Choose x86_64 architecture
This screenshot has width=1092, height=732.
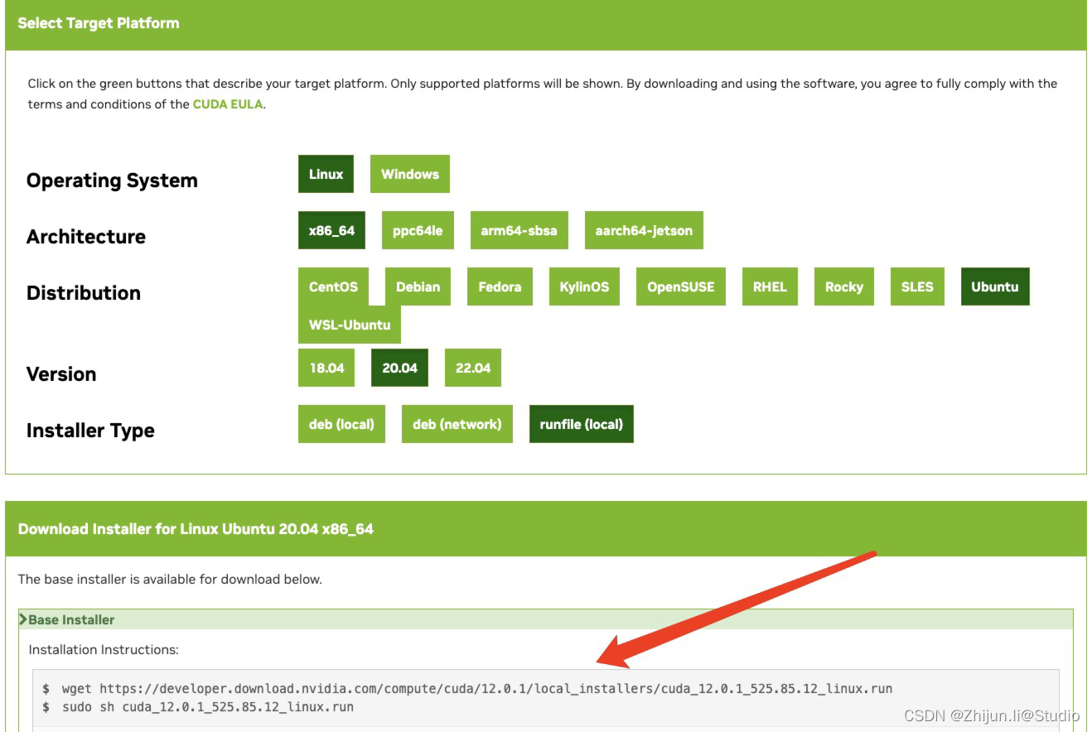point(331,230)
